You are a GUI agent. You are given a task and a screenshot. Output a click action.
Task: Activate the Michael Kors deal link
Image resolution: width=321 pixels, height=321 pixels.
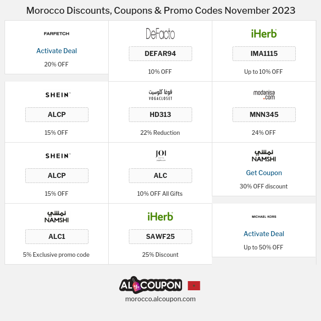pos(264,234)
